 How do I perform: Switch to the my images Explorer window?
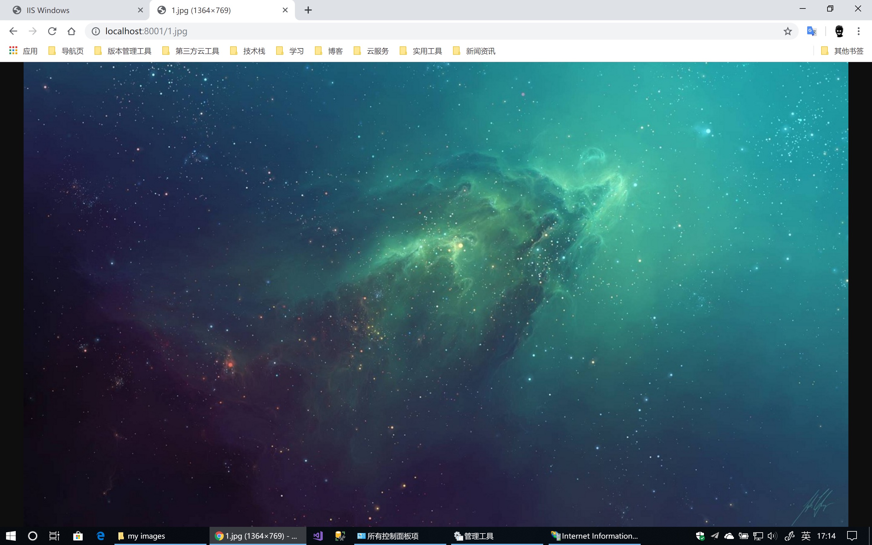[x=160, y=536]
